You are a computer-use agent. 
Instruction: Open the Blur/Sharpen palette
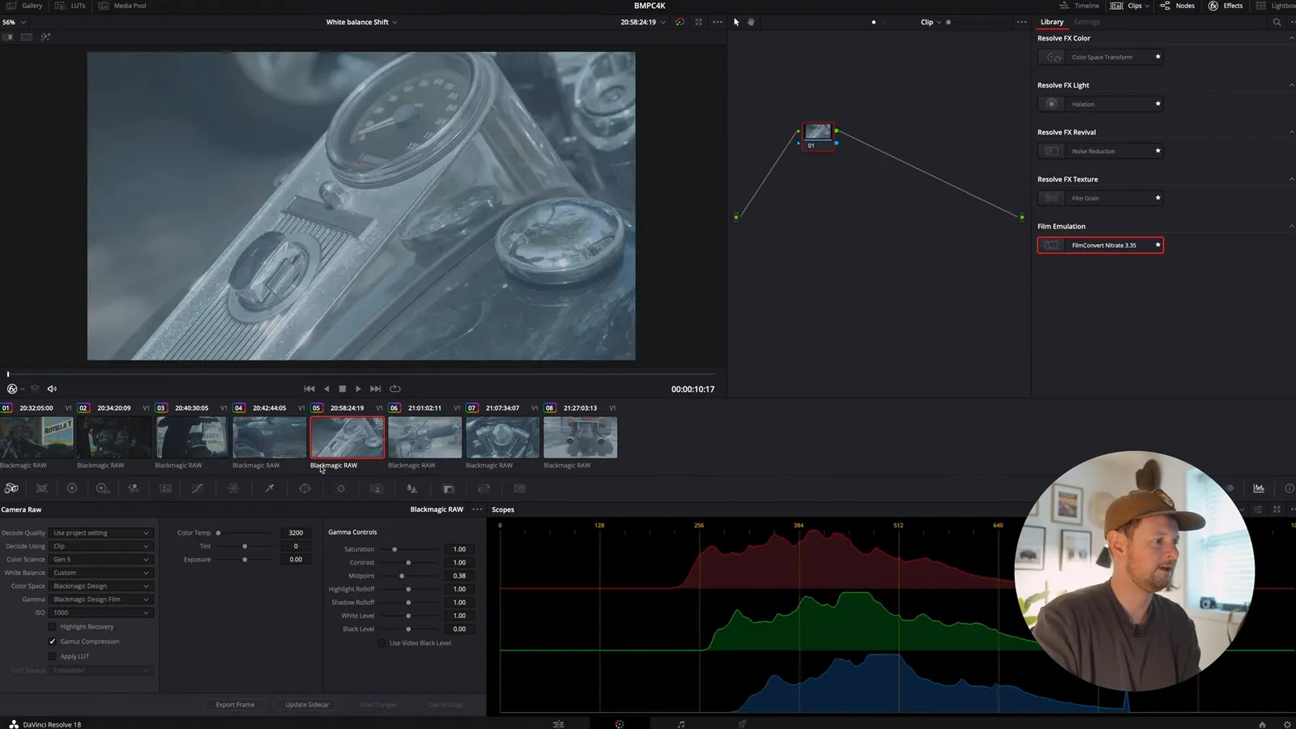pyautogui.click(x=411, y=488)
